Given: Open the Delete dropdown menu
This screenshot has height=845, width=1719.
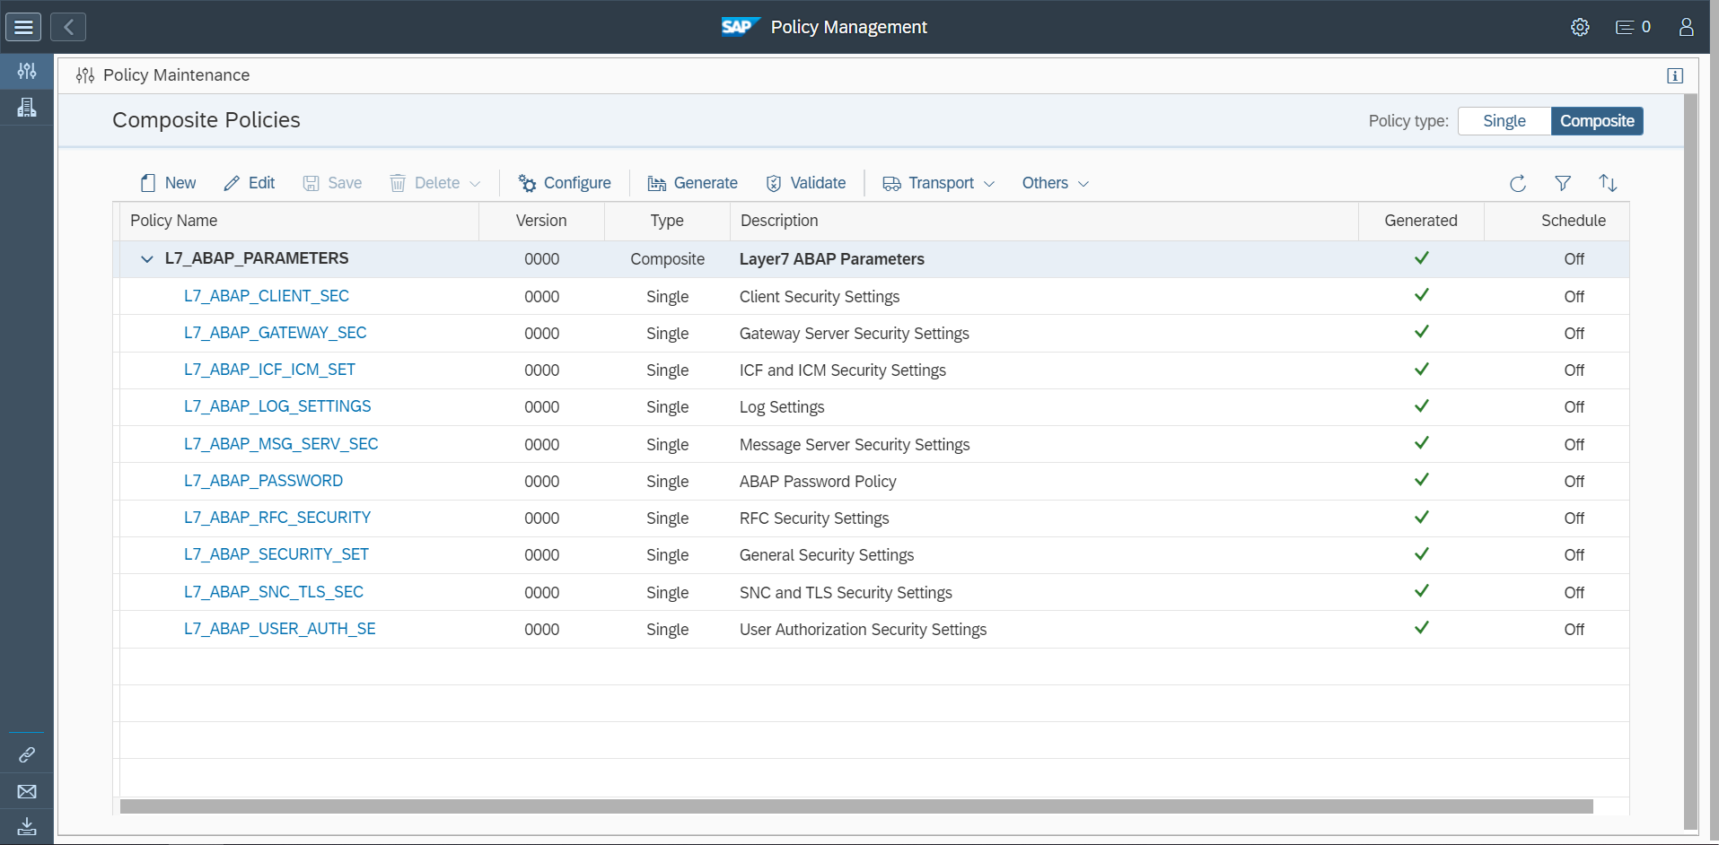Looking at the screenshot, I should click(x=435, y=183).
